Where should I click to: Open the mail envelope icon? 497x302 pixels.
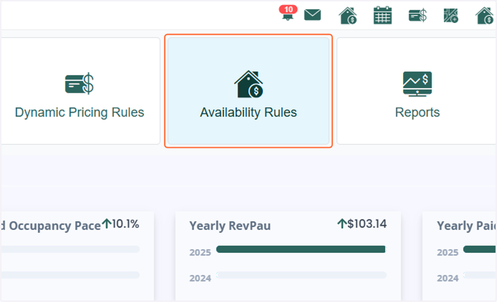click(x=313, y=15)
